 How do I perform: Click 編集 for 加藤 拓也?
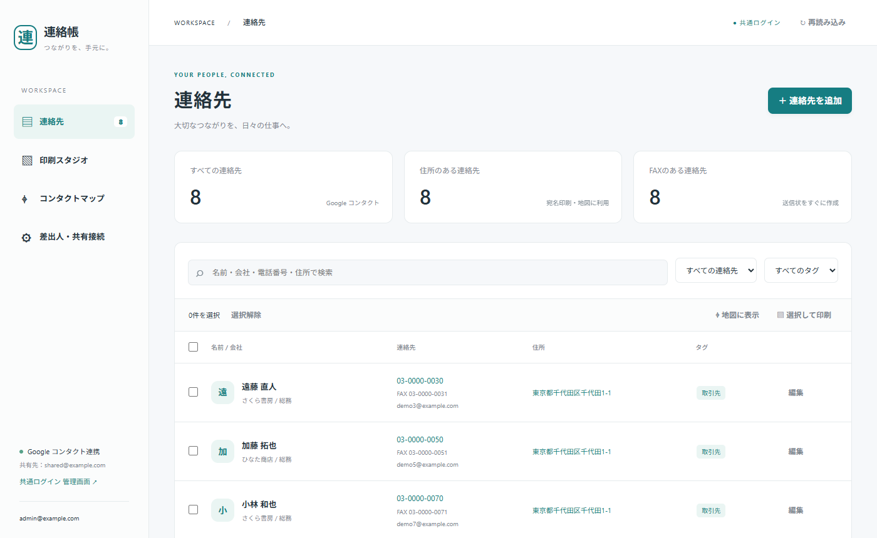point(796,452)
